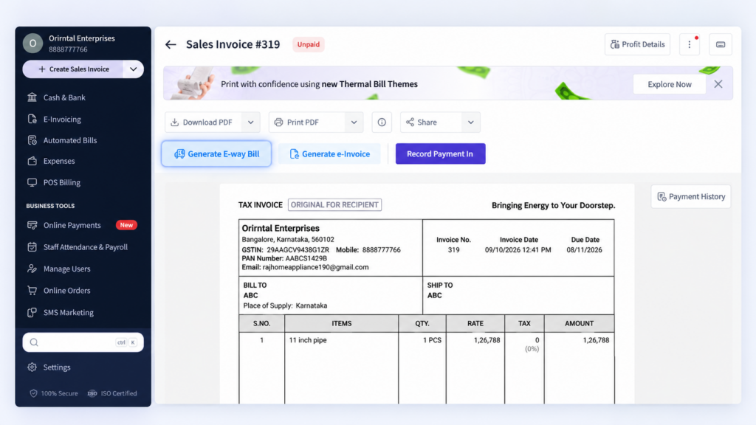This screenshot has width=756, height=425.
Task: Click the Settings gear icon
Action: pos(32,367)
